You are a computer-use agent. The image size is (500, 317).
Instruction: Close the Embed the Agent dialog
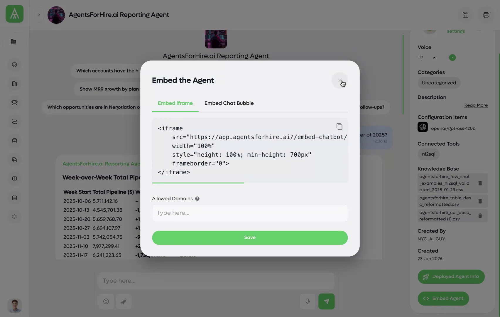tap(339, 80)
